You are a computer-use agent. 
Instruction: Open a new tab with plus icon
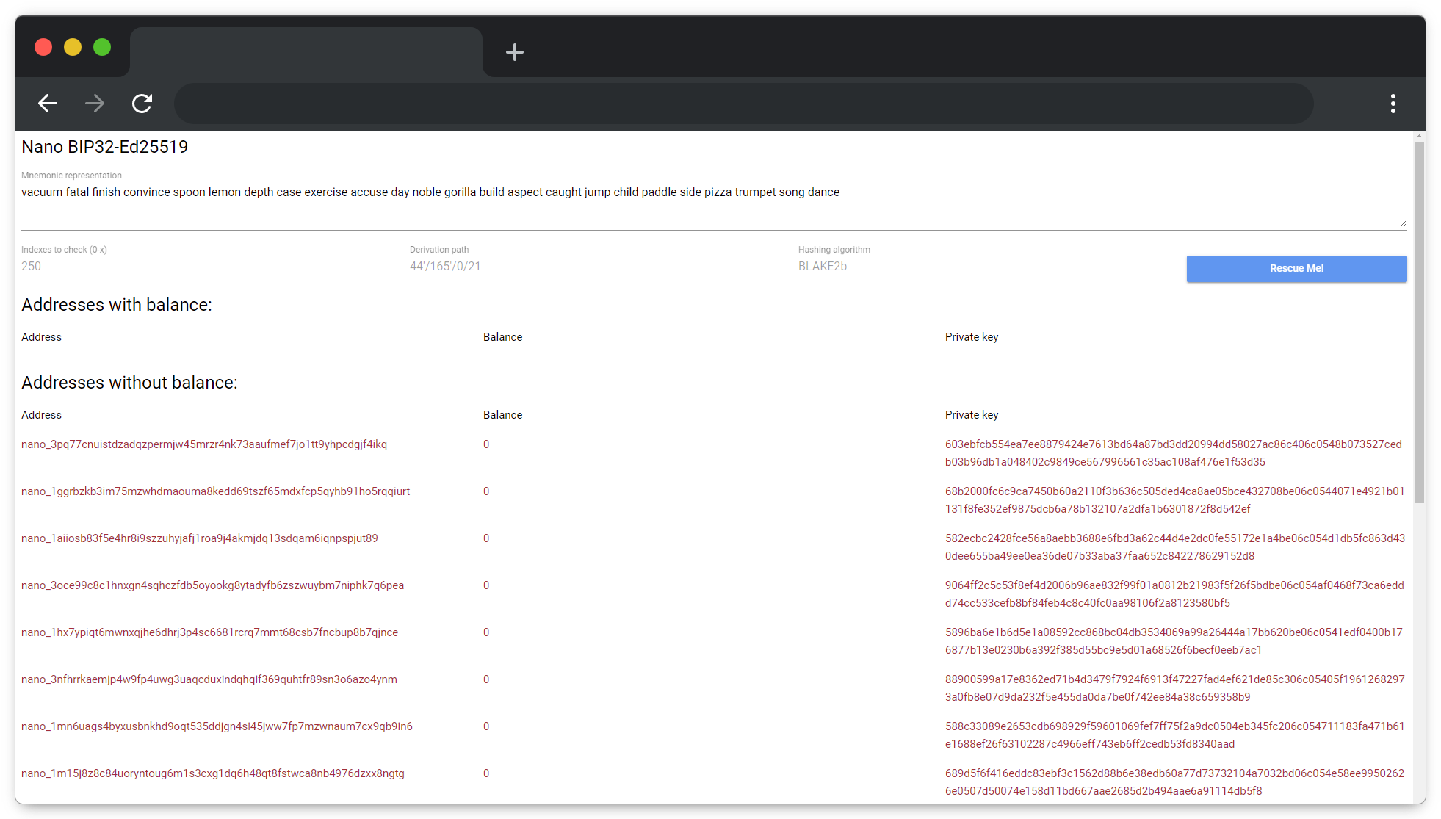pos(515,52)
